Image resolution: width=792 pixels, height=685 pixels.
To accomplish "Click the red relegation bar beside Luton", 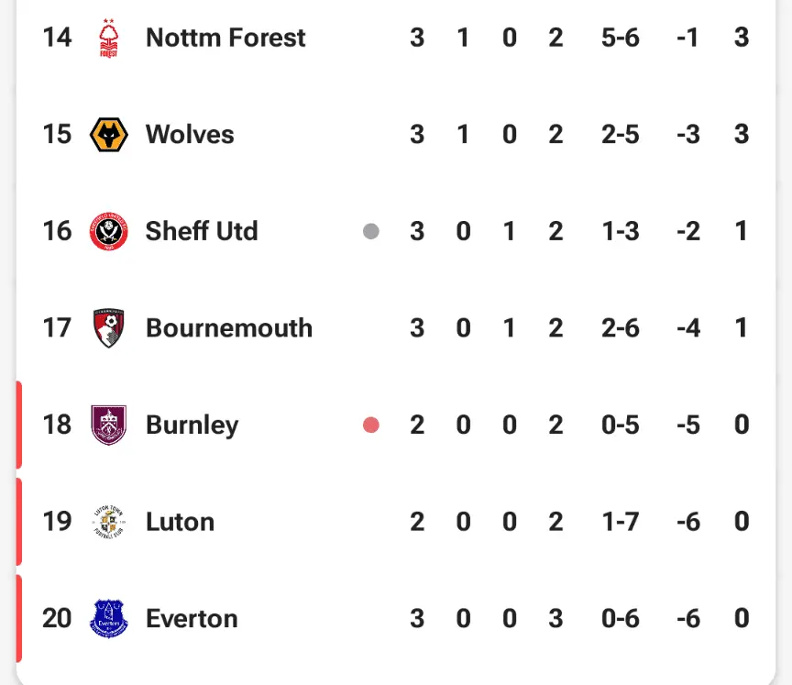I will click(x=18, y=522).
